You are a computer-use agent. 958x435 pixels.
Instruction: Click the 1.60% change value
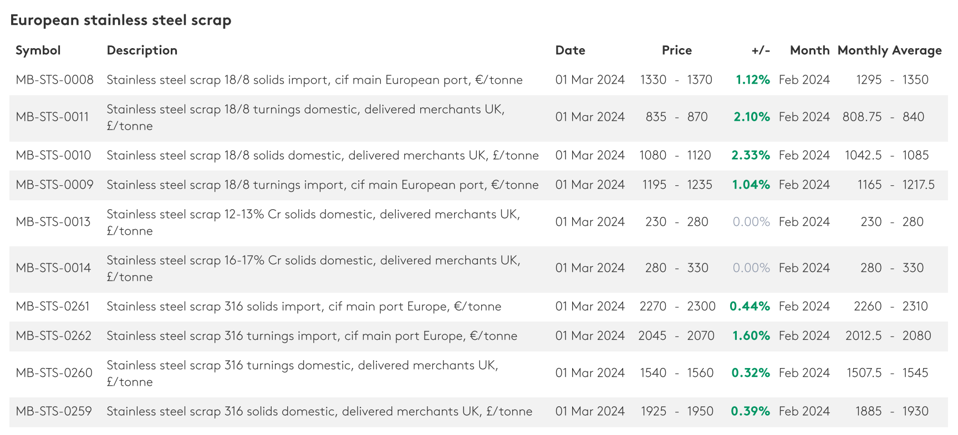point(751,335)
